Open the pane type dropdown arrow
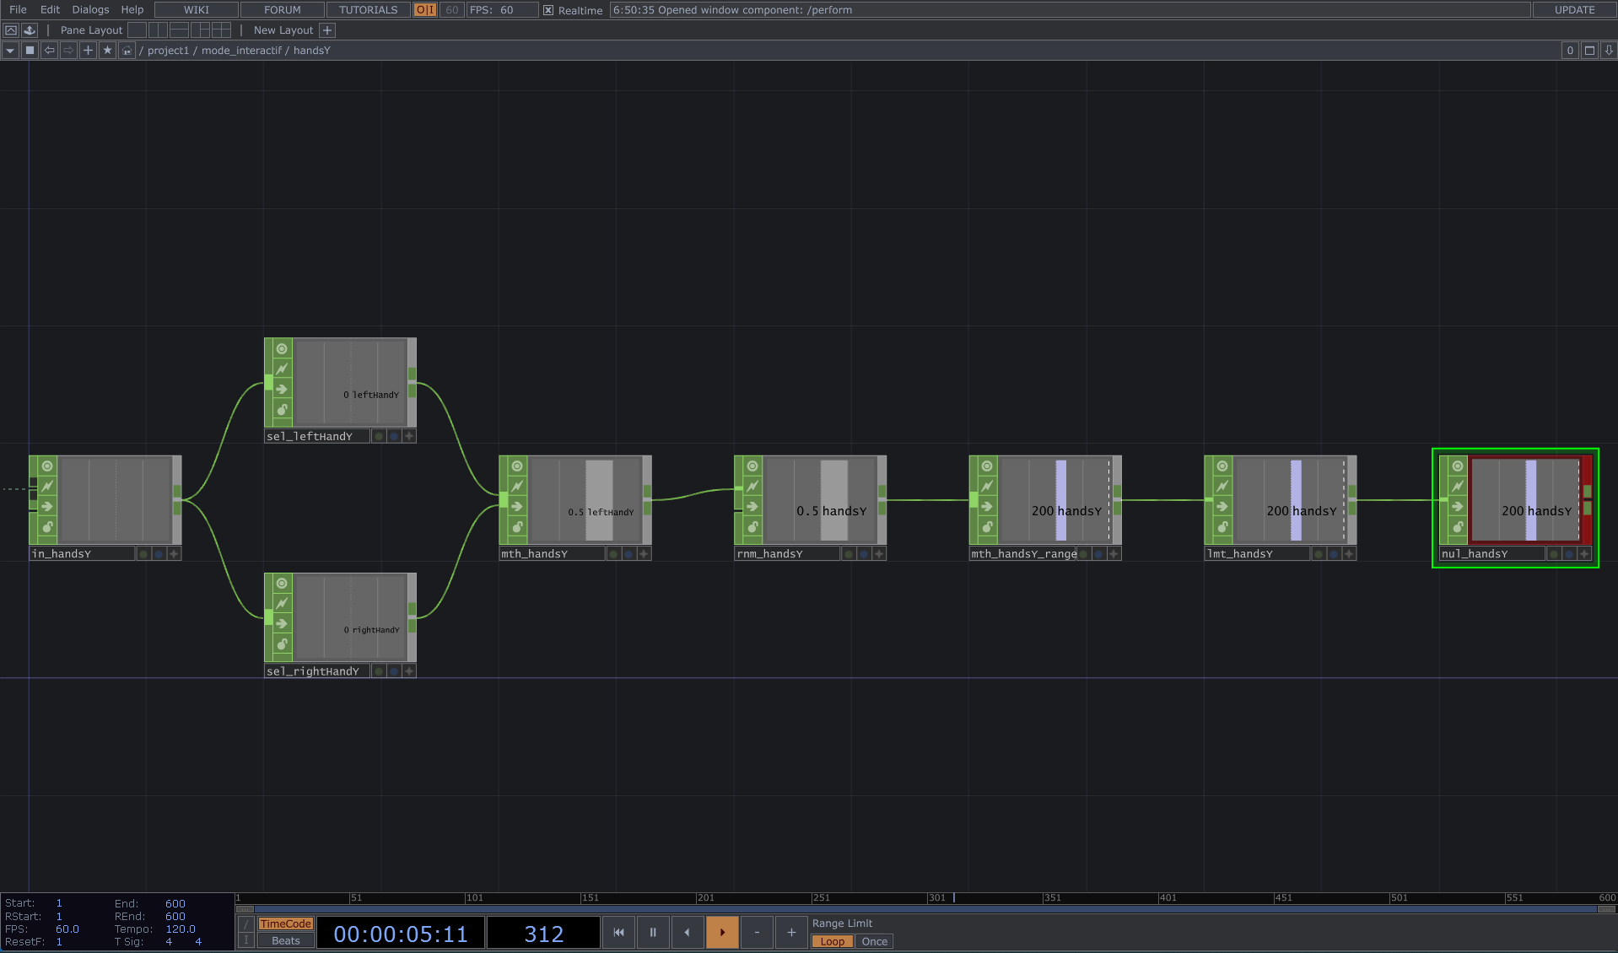 coord(10,51)
